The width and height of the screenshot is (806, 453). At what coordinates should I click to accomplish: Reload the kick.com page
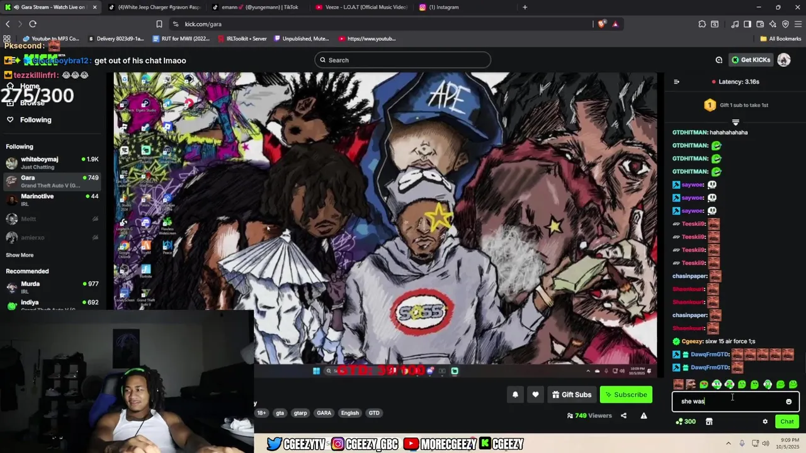(33, 24)
